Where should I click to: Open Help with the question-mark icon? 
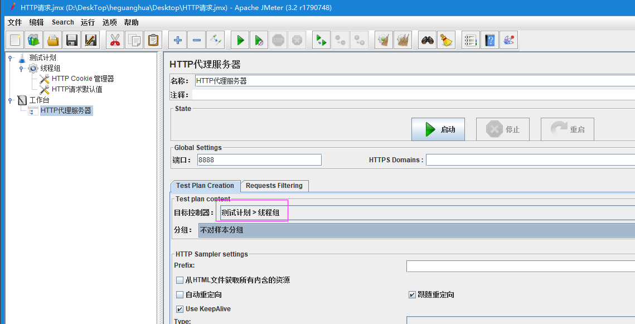[x=490, y=40]
